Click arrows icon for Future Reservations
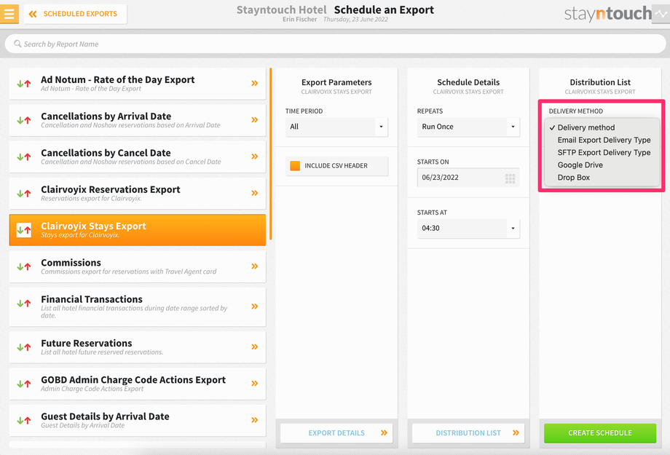The width and height of the screenshot is (670, 455). click(x=24, y=347)
